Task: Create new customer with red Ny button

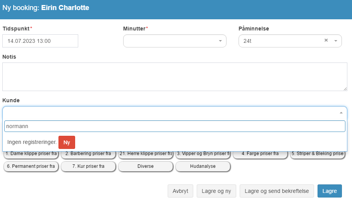Action: (x=67, y=142)
